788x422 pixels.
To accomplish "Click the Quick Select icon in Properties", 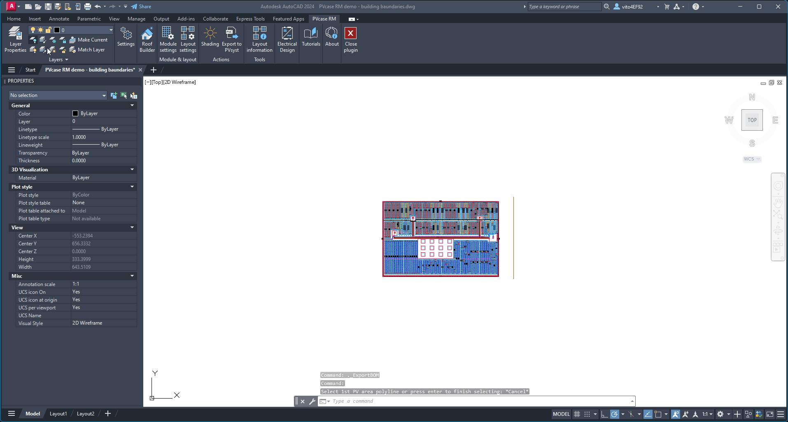I will point(134,95).
